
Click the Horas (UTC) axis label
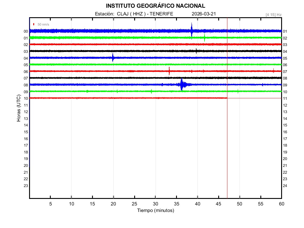pos(19,108)
